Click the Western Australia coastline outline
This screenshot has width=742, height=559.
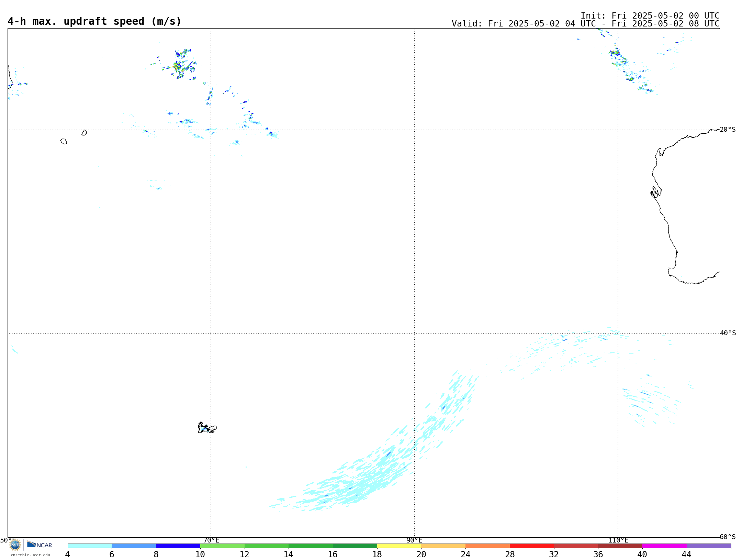click(x=685, y=206)
